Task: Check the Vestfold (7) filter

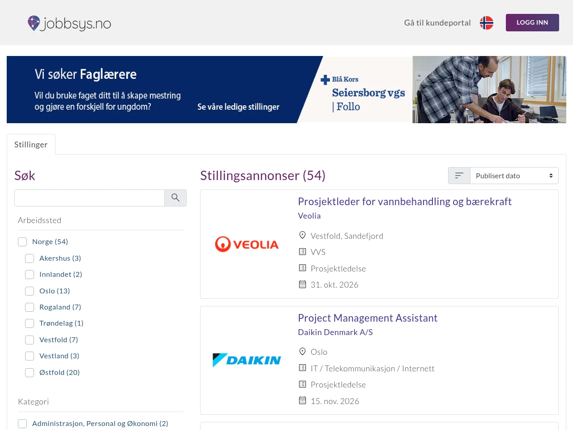Action: click(30, 340)
